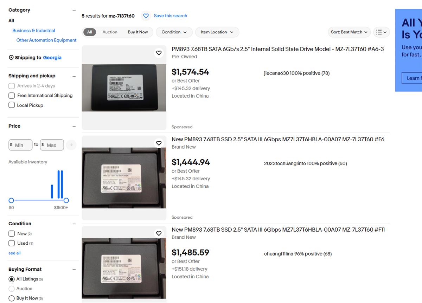Open Other Automation Equipment category link
Image resolution: width=422 pixels, height=303 pixels.
coord(46,40)
